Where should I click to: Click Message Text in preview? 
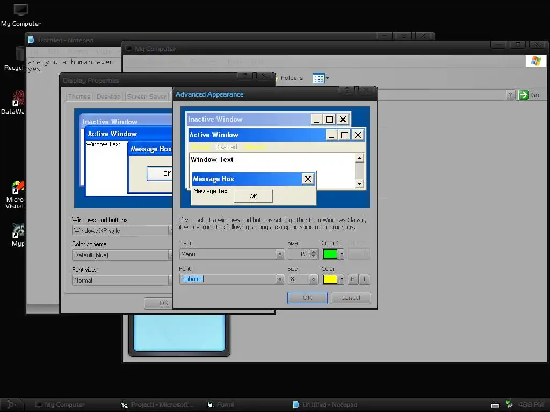pyautogui.click(x=211, y=191)
